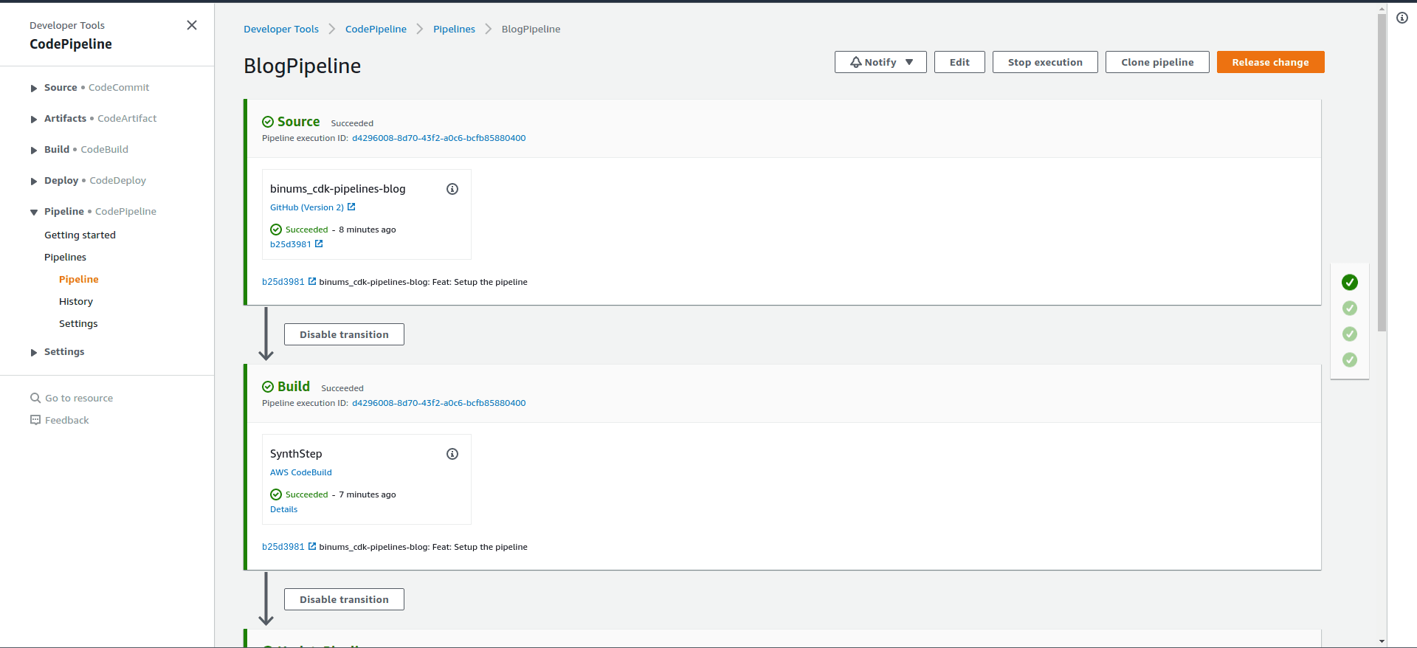The width and height of the screenshot is (1417, 648).
Task: Click the orange Release change button
Action: pos(1270,62)
